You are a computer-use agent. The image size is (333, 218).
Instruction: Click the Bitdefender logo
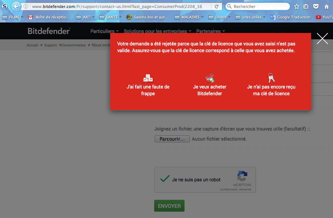[49, 31]
